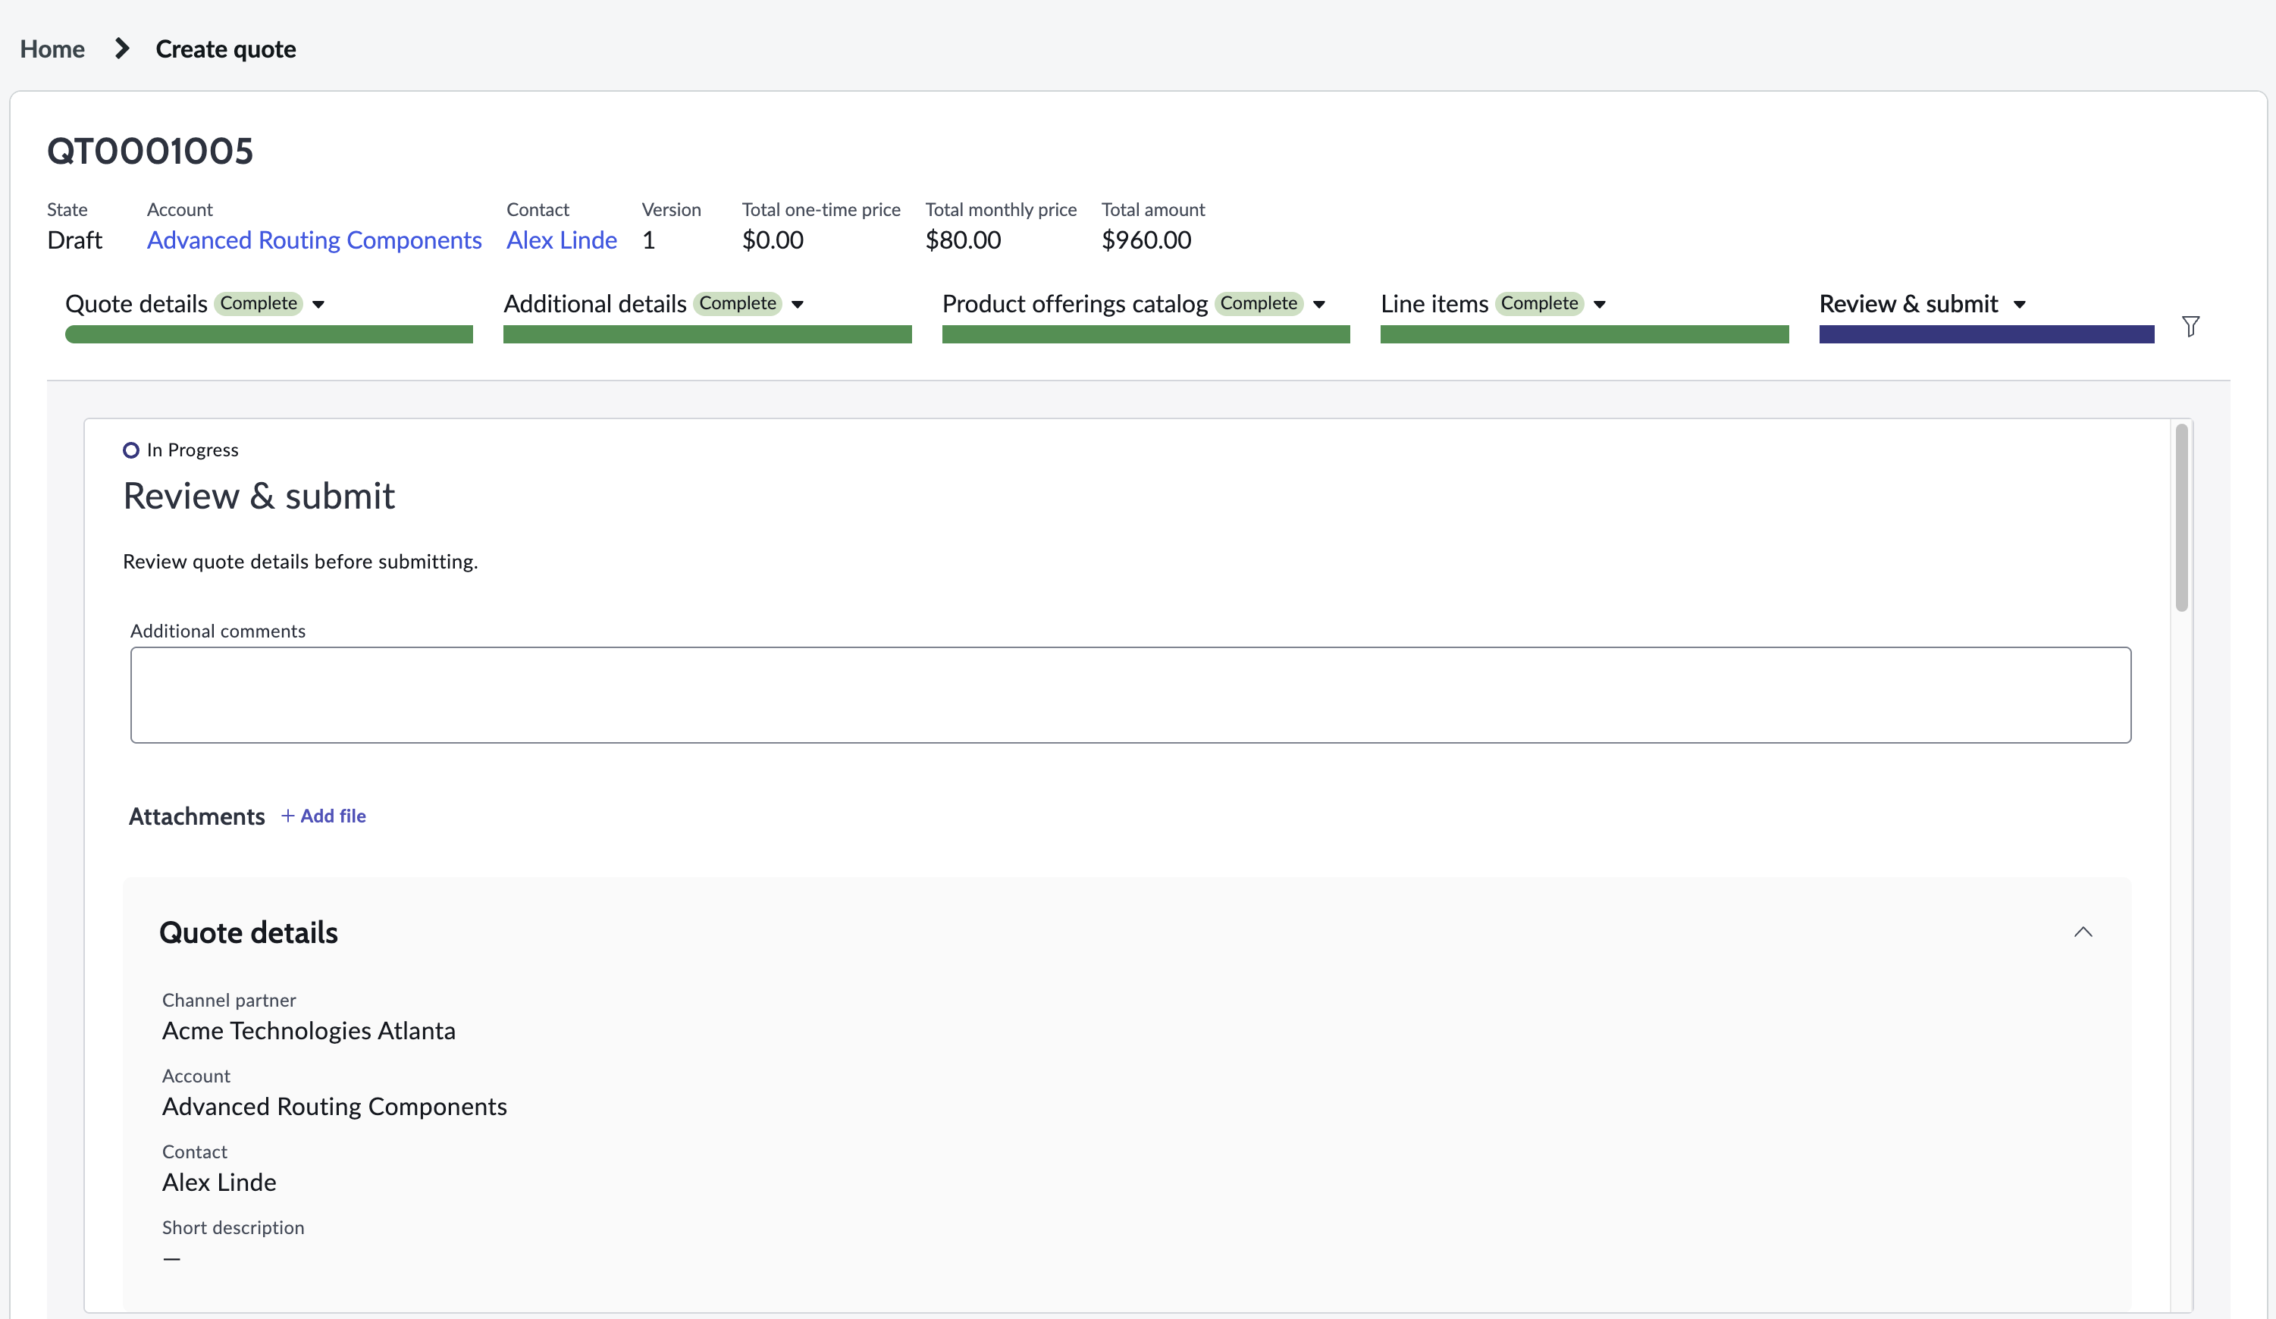Click Acme Technologies Atlanta channel partner value
Screen dimensions: 2276x1319
click(309, 1030)
